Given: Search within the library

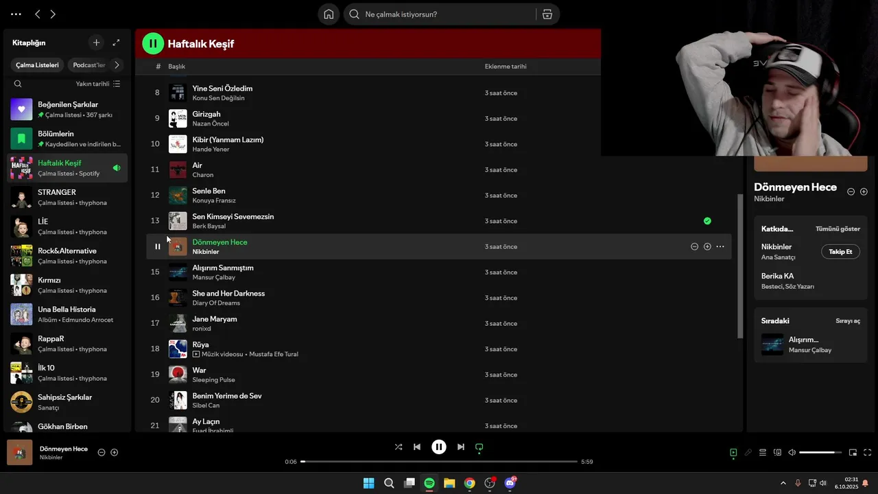Looking at the screenshot, I should (18, 84).
